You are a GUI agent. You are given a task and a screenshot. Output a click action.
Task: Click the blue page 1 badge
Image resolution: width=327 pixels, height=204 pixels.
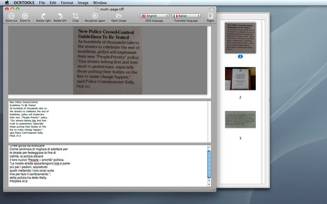[x=240, y=56]
